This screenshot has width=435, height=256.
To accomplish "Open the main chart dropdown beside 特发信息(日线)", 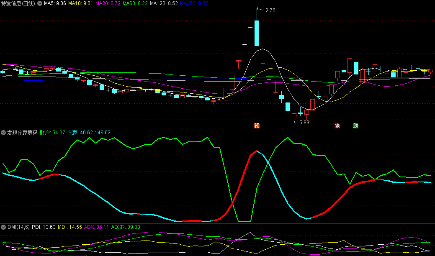I will click(40, 3).
